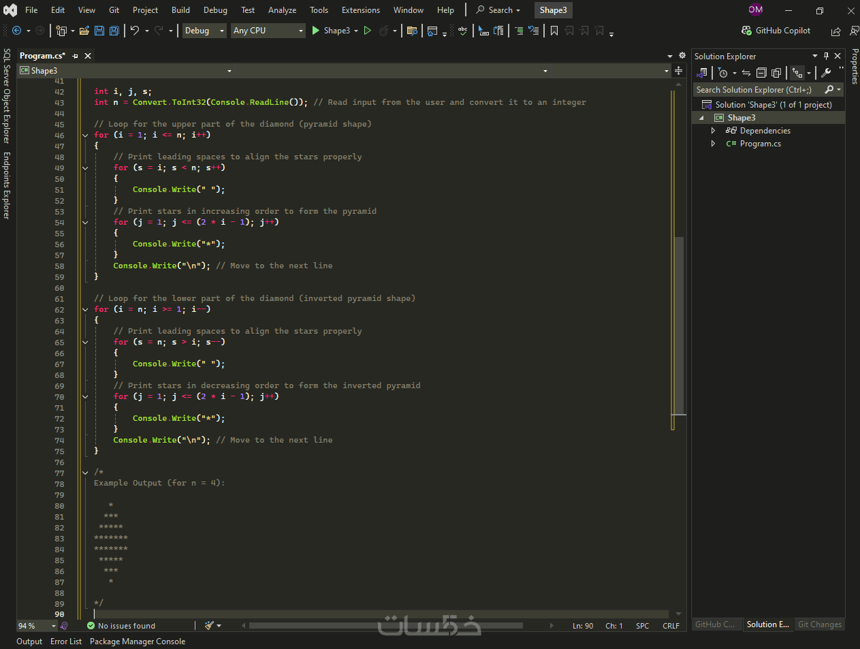The image size is (860, 649).
Task: Collapse All nodes in Solution Explorer
Action: click(761, 73)
